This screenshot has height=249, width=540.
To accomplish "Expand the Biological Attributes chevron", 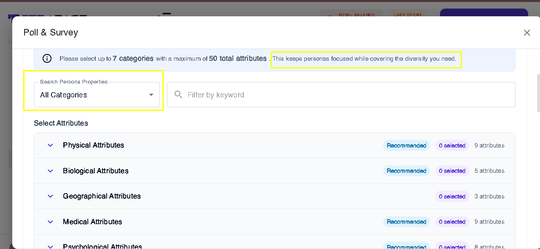I will [50, 171].
